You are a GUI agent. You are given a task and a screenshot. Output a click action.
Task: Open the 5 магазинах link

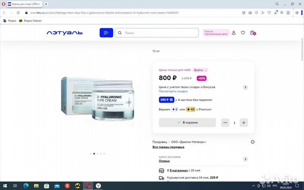point(179,171)
